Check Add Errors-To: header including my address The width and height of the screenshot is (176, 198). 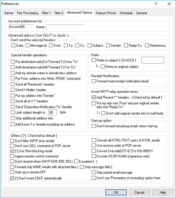pyautogui.click(x=12, y=124)
